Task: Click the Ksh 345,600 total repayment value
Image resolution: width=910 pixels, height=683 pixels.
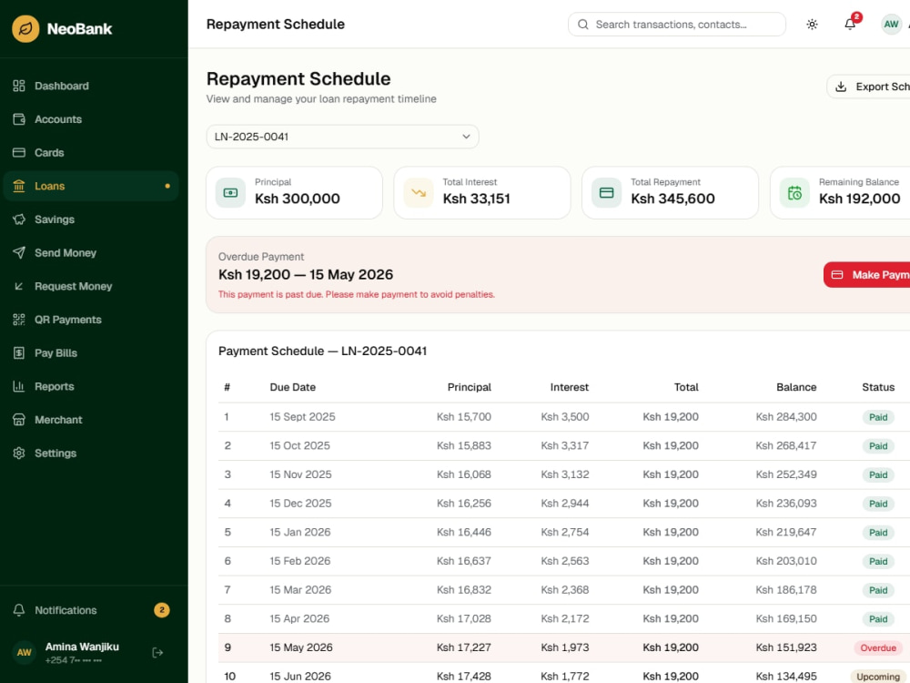Action: click(672, 199)
